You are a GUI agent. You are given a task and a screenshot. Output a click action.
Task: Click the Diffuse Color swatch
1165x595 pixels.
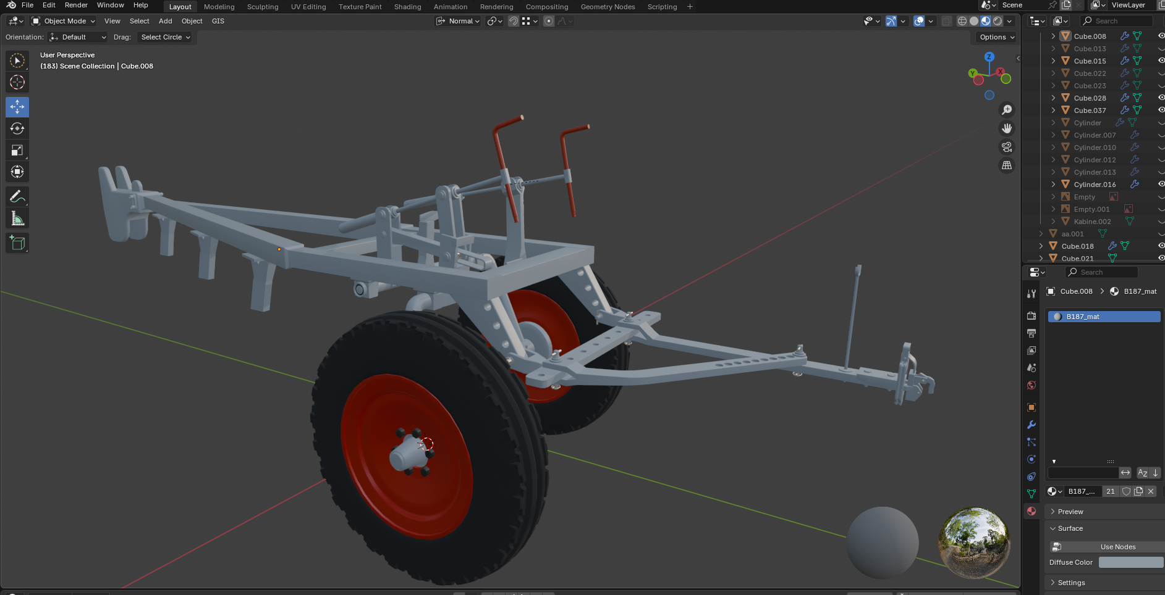pyautogui.click(x=1130, y=562)
